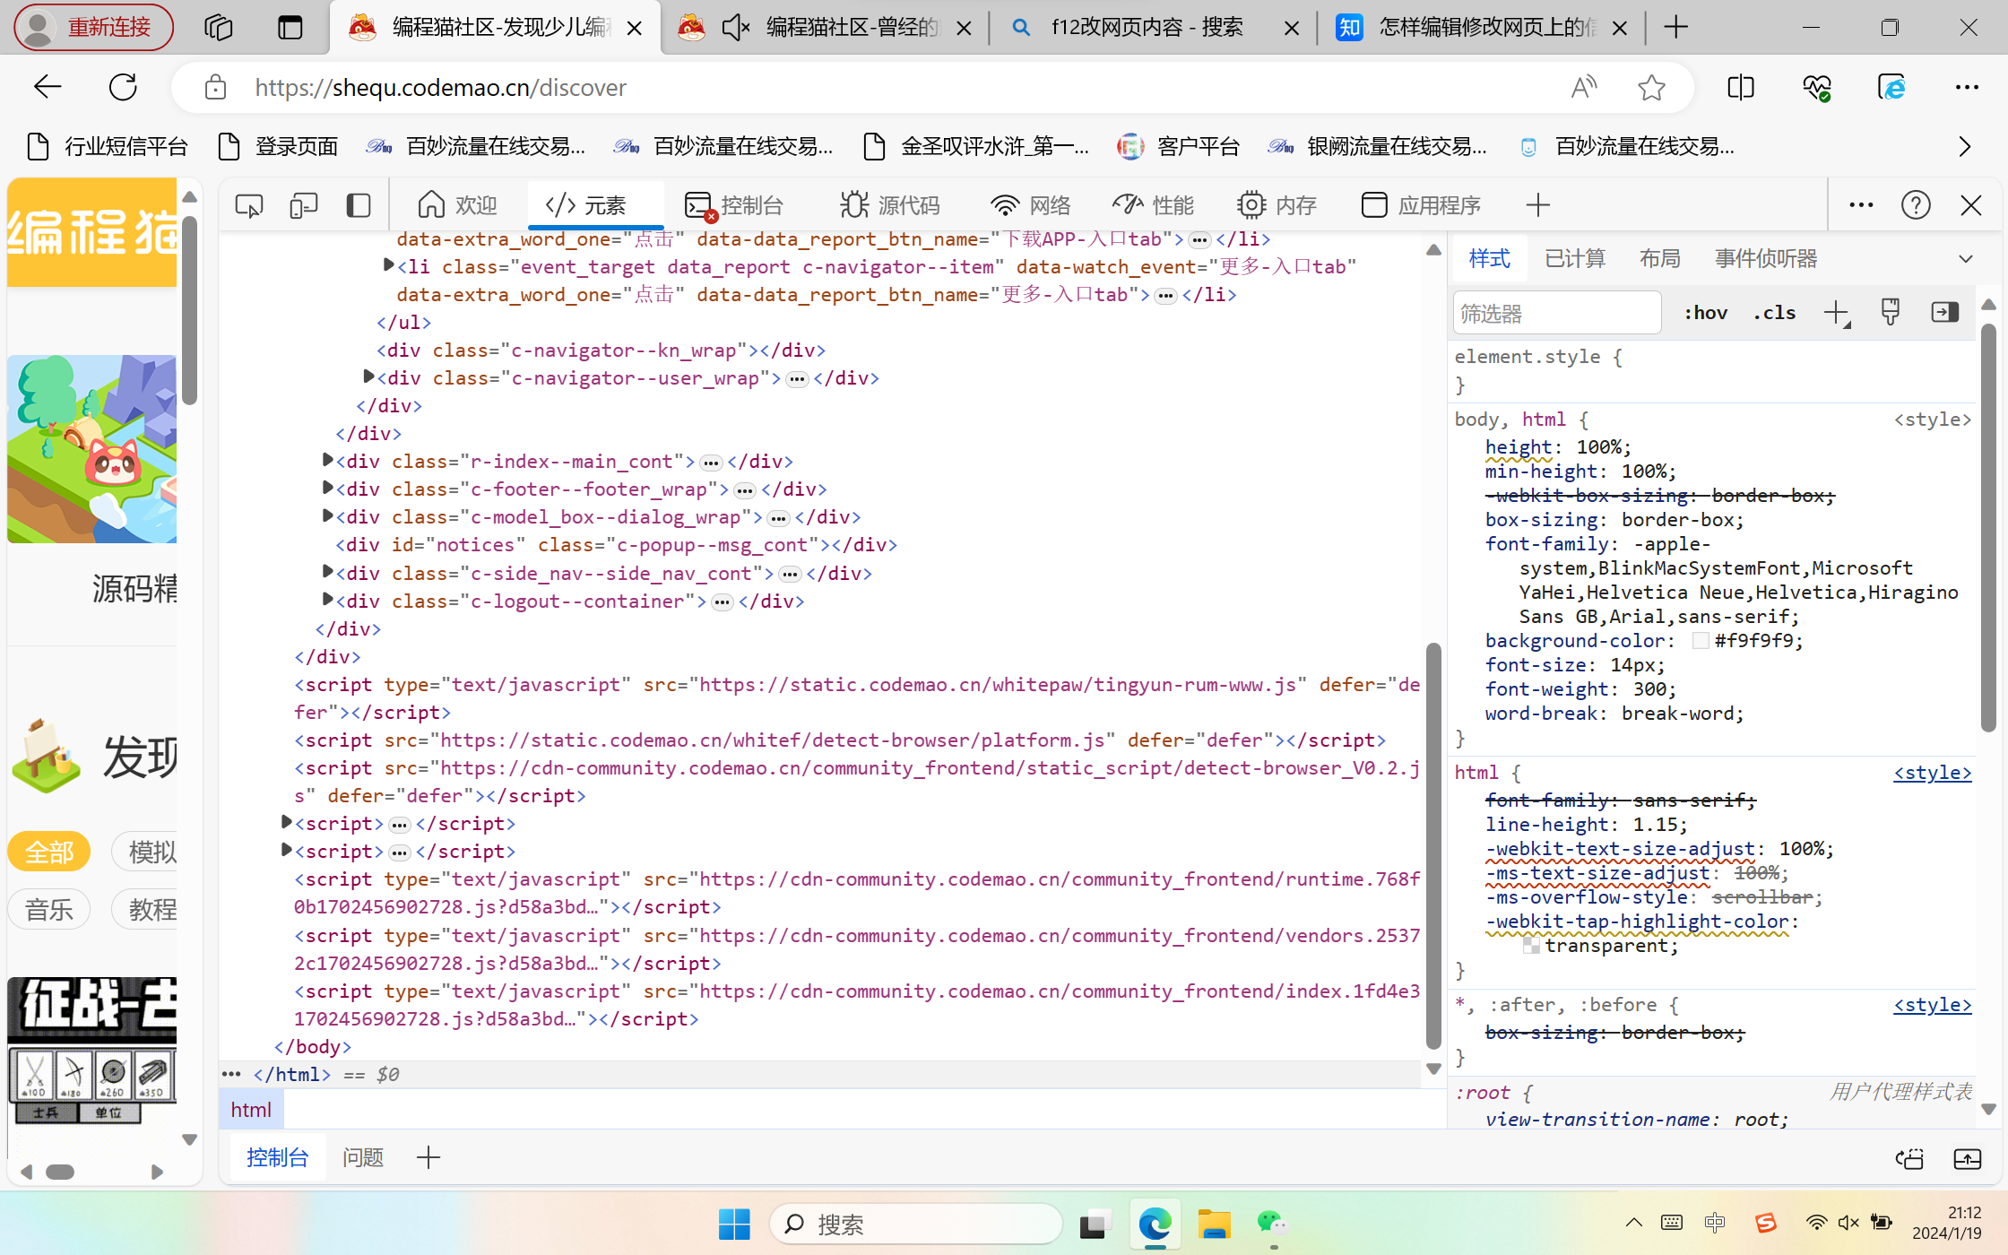Activate the inspect element picker tool

(x=249, y=205)
